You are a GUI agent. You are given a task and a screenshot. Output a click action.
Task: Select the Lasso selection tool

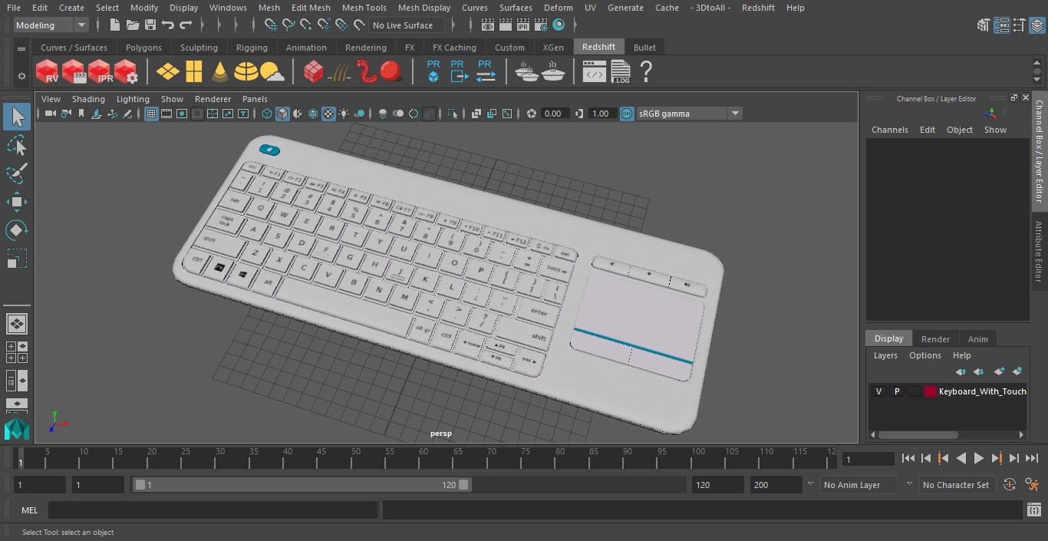pos(17,145)
